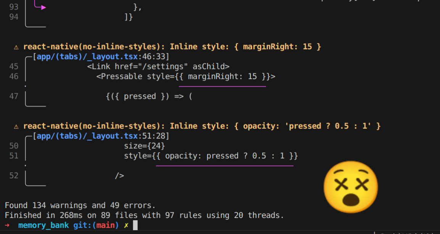The width and height of the screenshot is (440, 234).
Task: Click the red prompt arrow before memory_bank
Action: (7, 225)
